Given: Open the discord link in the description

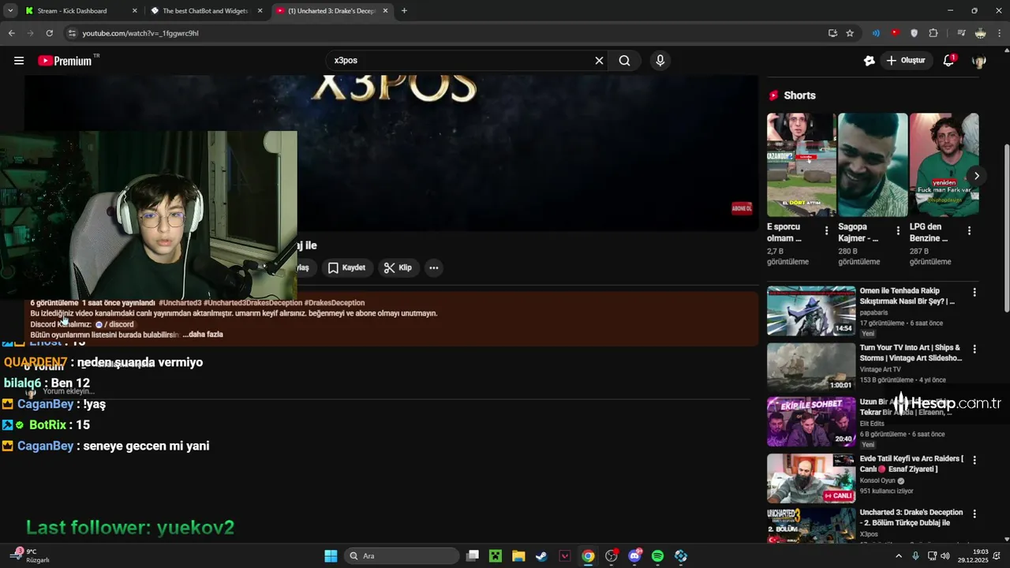Looking at the screenshot, I should pos(114,324).
